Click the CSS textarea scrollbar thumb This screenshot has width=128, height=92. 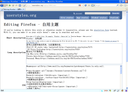tap(121, 71)
